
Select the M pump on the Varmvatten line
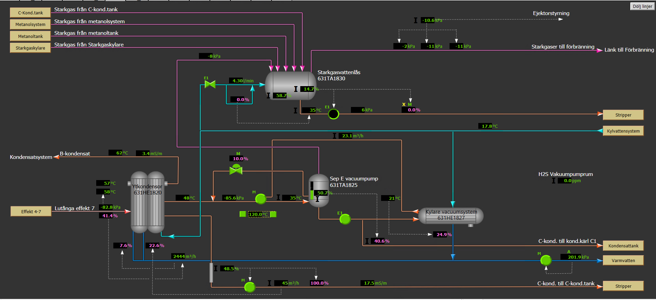(x=546, y=260)
